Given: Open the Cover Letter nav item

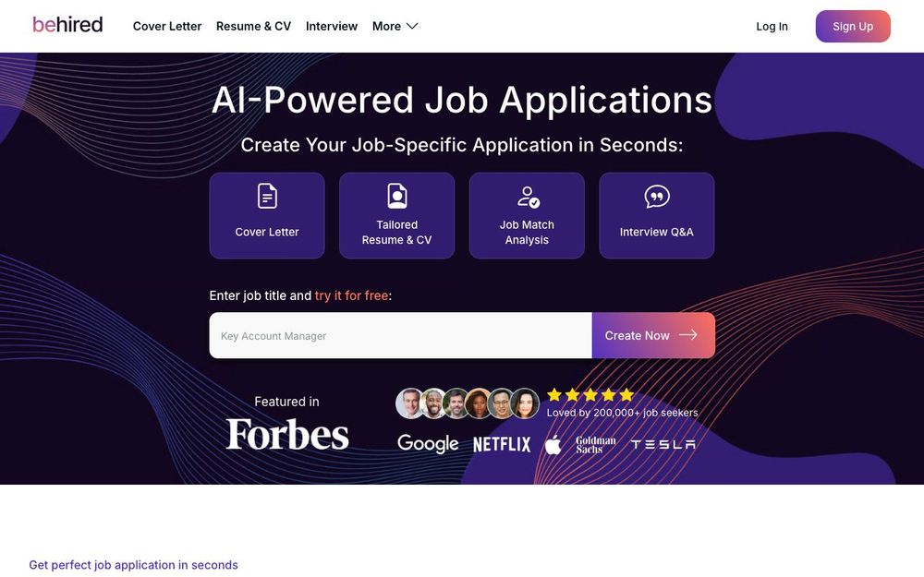Looking at the screenshot, I should click(x=166, y=26).
